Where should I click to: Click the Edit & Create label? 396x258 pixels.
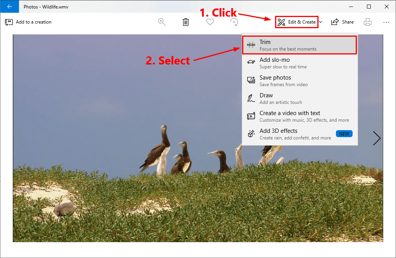click(302, 22)
